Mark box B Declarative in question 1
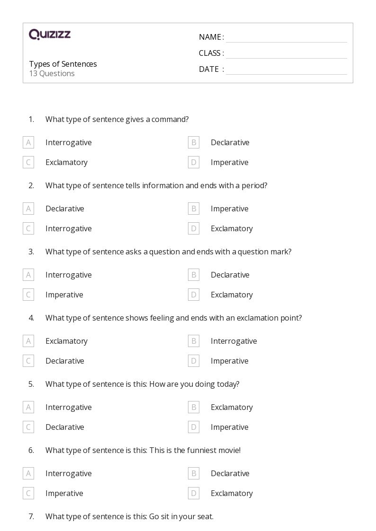 tap(194, 142)
